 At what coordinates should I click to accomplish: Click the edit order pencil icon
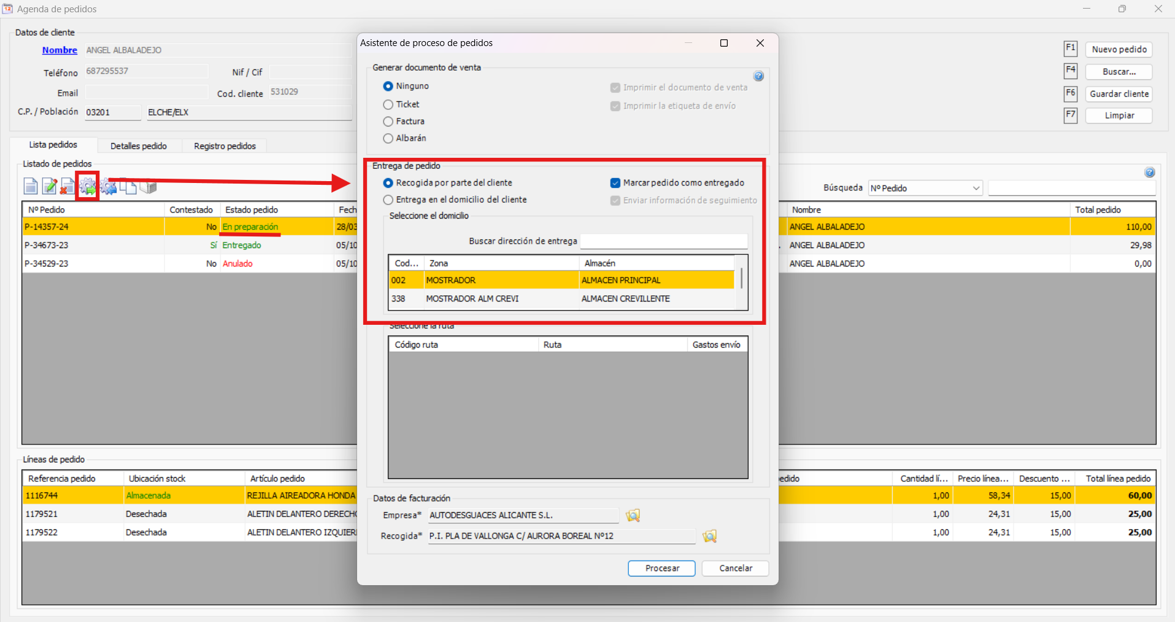tap(50, 186)
